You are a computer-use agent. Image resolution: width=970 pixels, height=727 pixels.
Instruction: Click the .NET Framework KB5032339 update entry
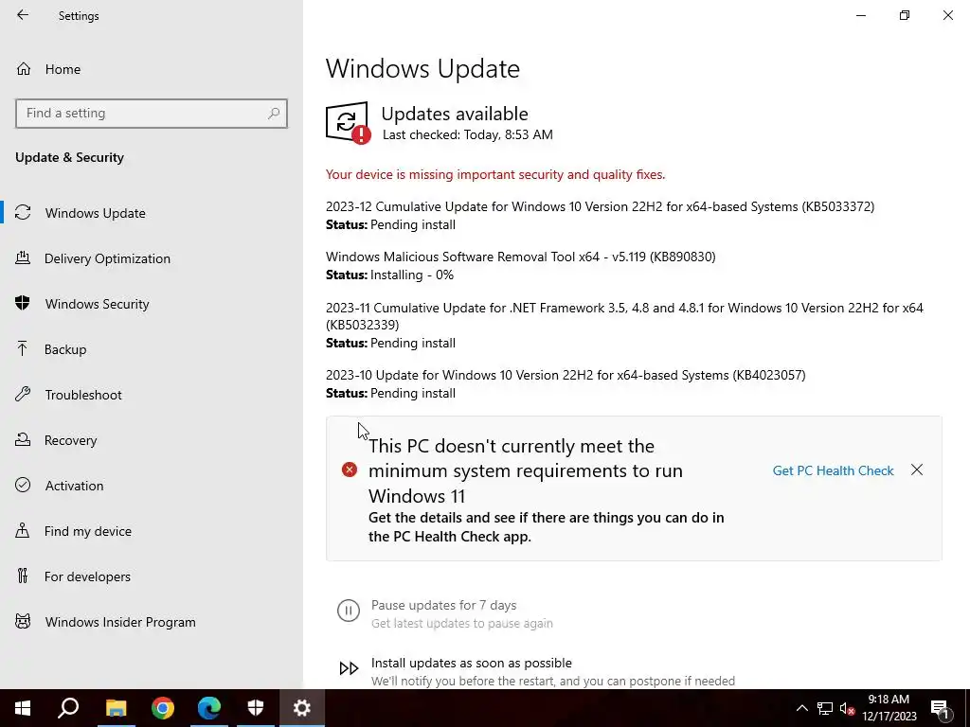click(x=624, y=316)
